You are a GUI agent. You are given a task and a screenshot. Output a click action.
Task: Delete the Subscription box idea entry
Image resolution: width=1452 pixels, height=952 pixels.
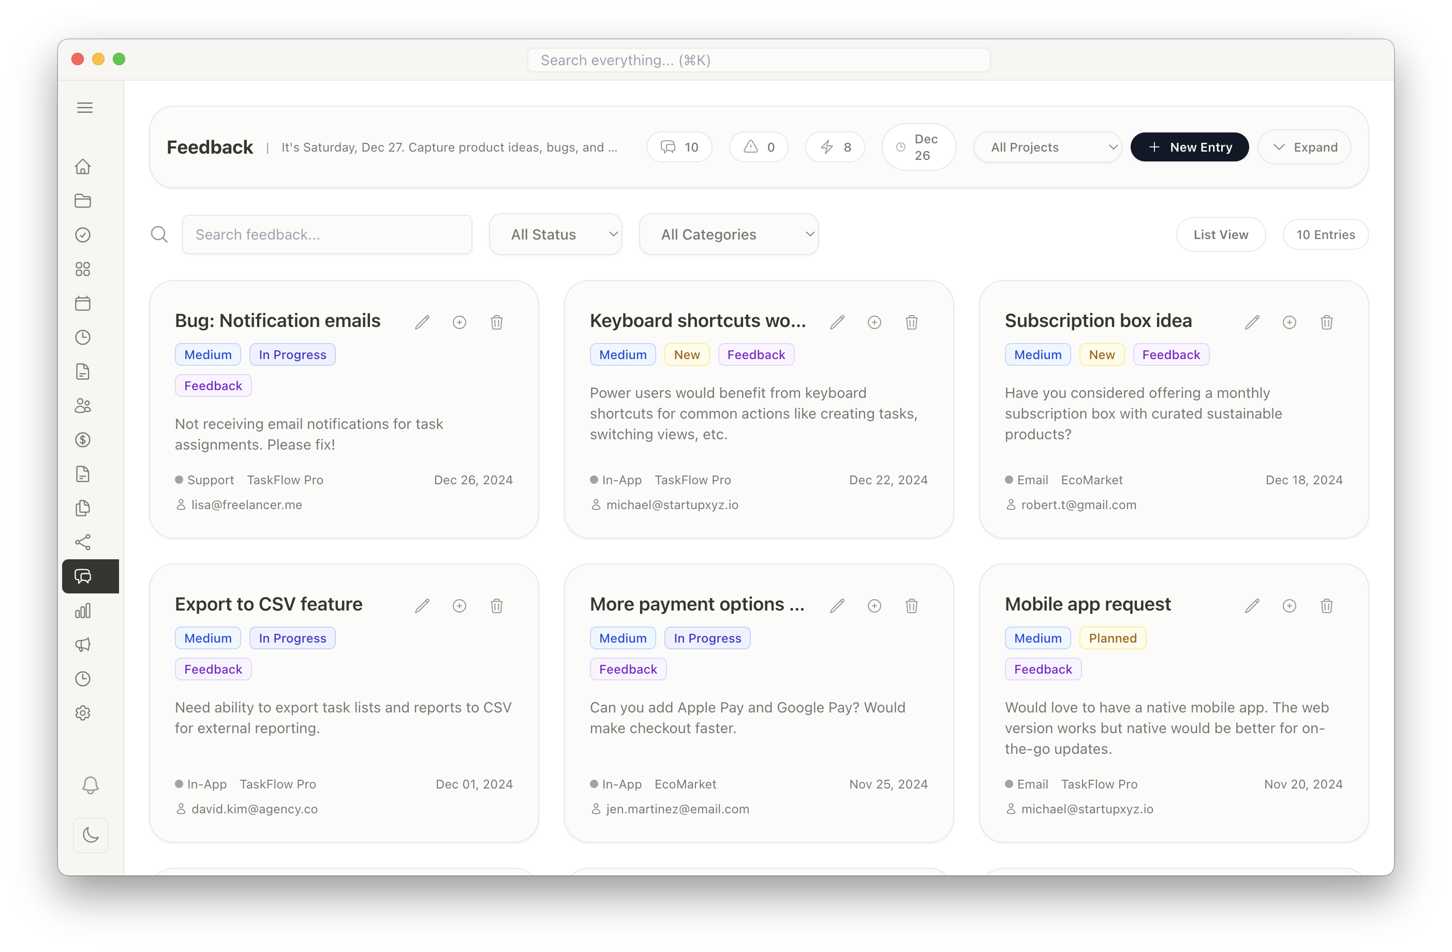pyautogui.click(x=1326, y=322)
